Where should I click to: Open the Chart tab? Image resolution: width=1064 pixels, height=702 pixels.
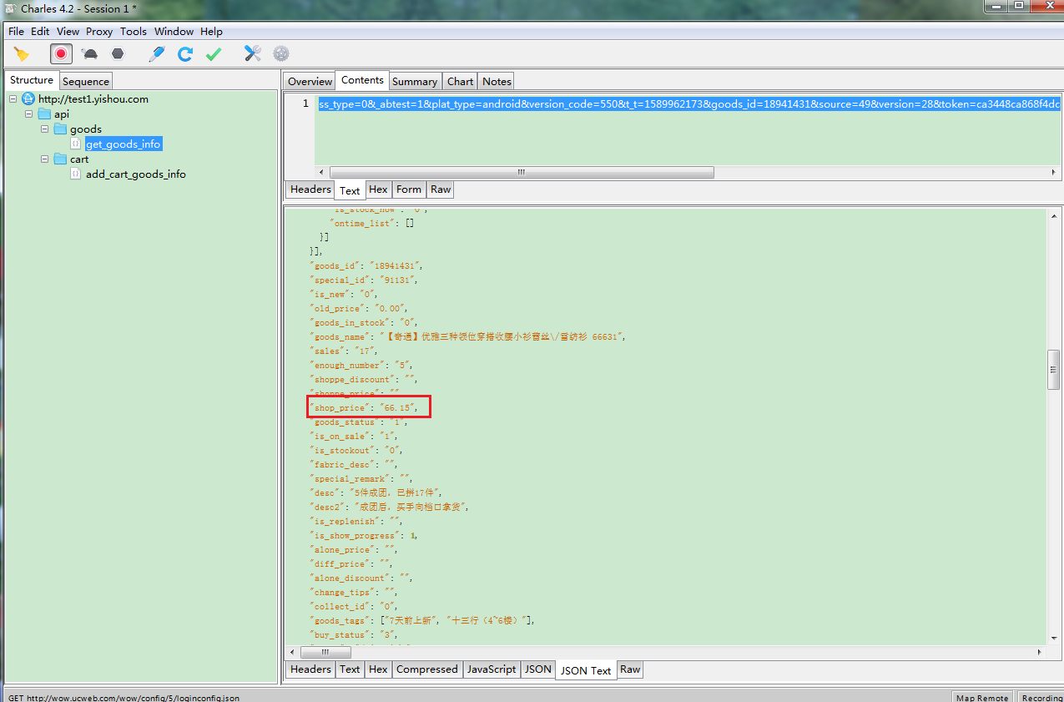pyautogui.click(x=460, y=81)
